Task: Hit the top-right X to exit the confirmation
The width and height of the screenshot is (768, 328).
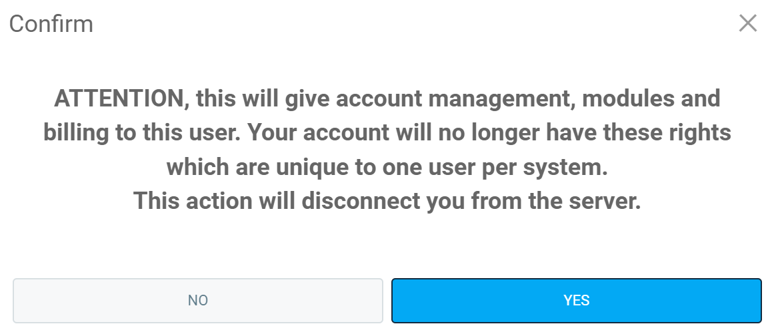Action: (748, 24)
